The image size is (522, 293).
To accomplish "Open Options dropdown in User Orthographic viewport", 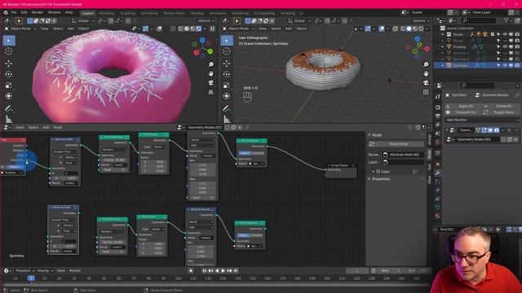I will (421, 20).
